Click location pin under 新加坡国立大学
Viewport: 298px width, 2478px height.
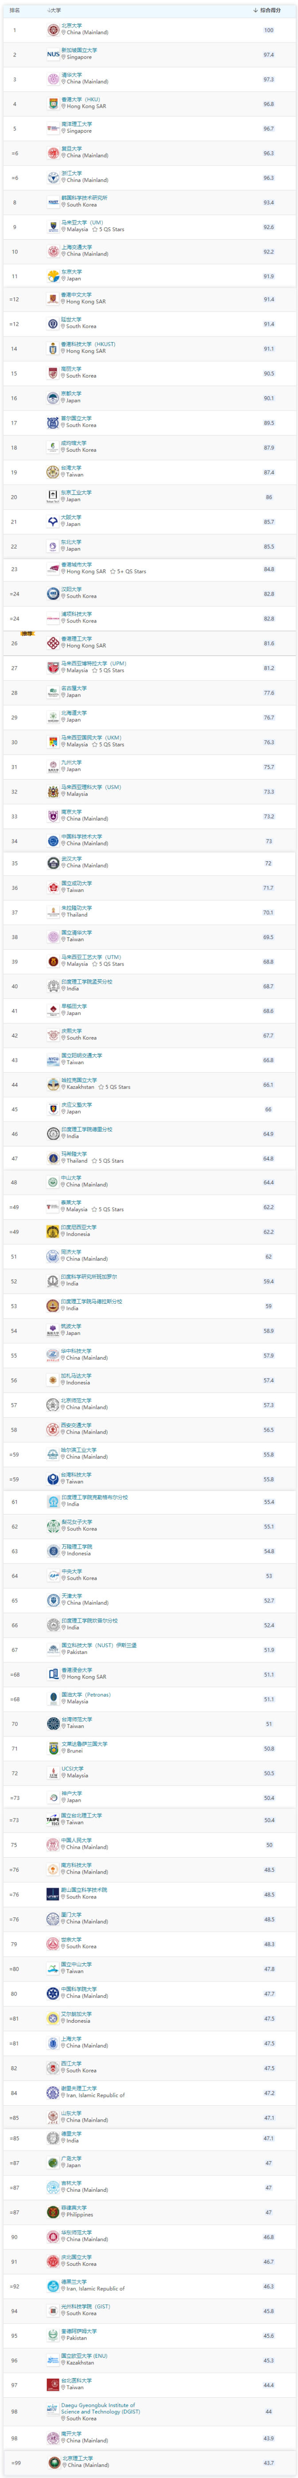pos(63,58)
